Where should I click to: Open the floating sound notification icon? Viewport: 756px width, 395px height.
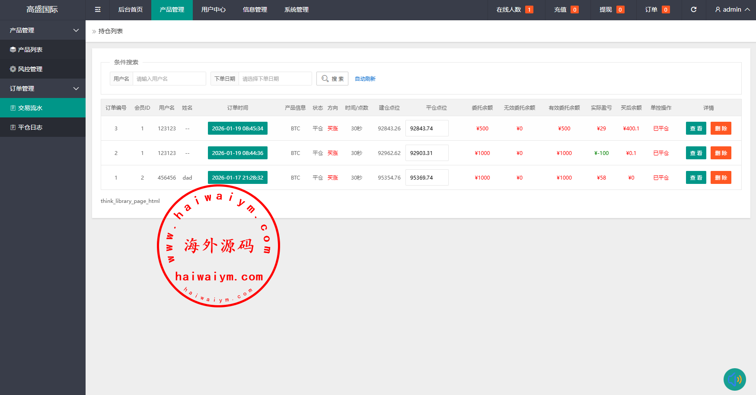coord(734,379)
